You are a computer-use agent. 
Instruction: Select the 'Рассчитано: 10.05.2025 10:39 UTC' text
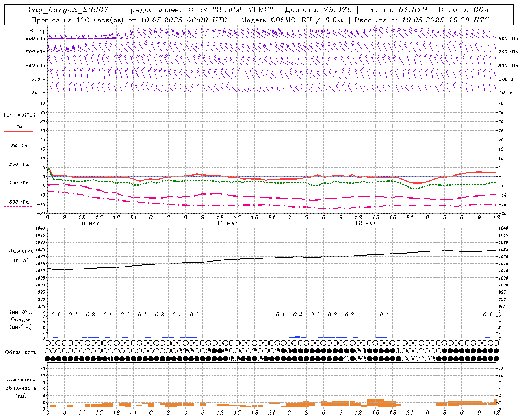tap(422, 20)
